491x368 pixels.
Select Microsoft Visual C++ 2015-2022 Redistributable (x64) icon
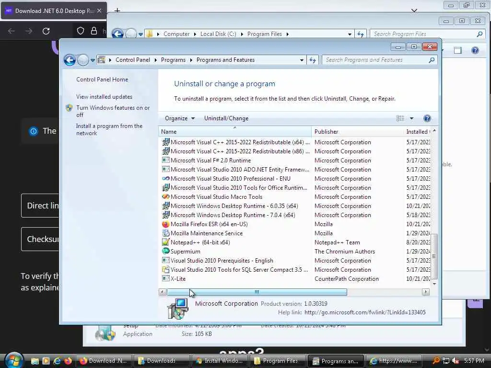coord(165,142)
